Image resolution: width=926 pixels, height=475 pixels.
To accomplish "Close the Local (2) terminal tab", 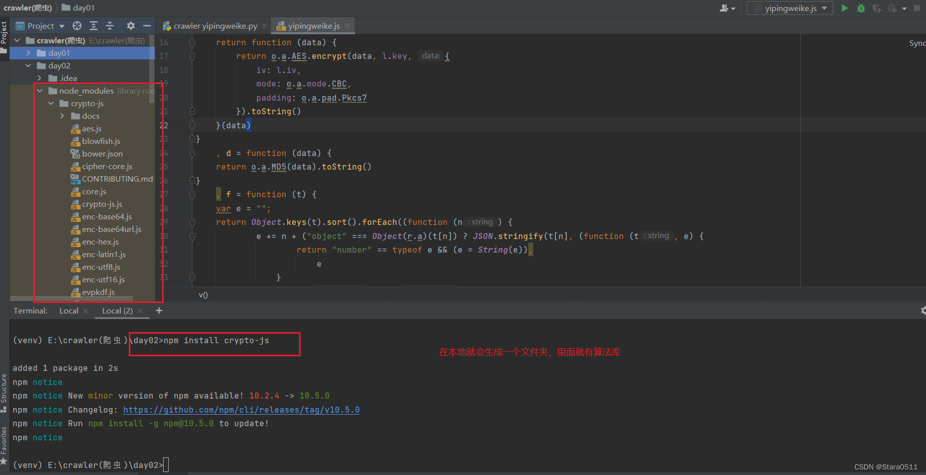I will coord(140,311).
